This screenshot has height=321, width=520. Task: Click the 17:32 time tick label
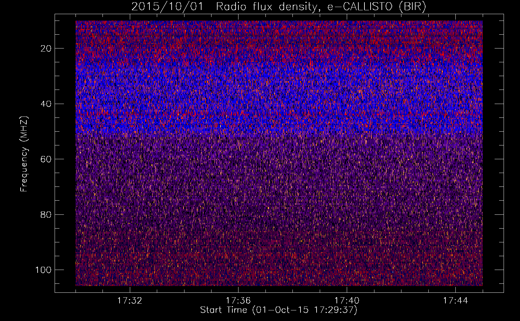(130, 301)
